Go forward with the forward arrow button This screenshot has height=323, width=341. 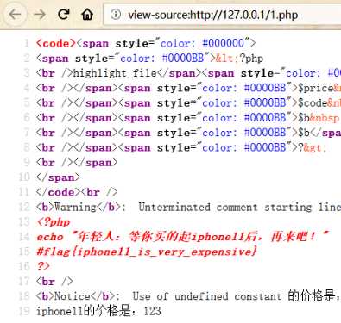(x=40, y=14)
